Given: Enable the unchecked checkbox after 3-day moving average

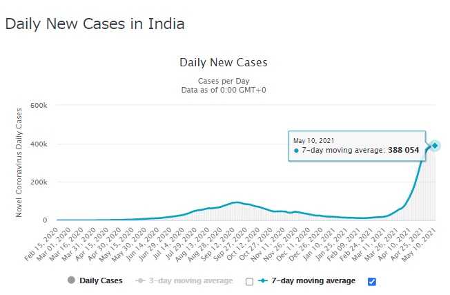Looking at the screenshot, I should (x=249, y=281).
